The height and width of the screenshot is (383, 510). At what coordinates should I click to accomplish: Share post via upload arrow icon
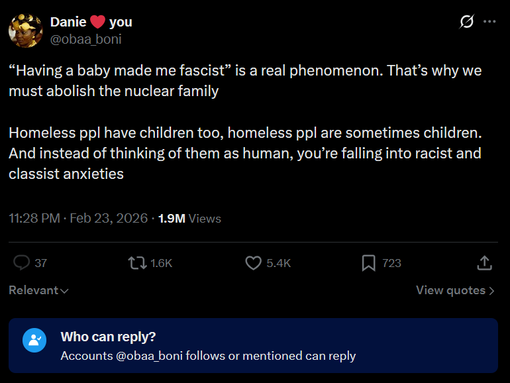[485, 263]
